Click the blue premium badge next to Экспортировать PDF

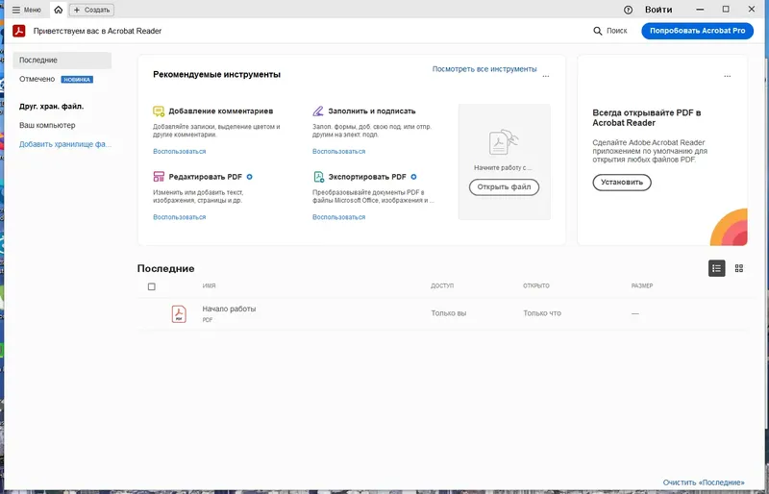pos(413,177)
